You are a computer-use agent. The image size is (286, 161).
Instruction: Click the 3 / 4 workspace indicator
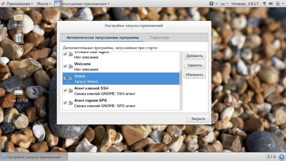pos(271,157)
